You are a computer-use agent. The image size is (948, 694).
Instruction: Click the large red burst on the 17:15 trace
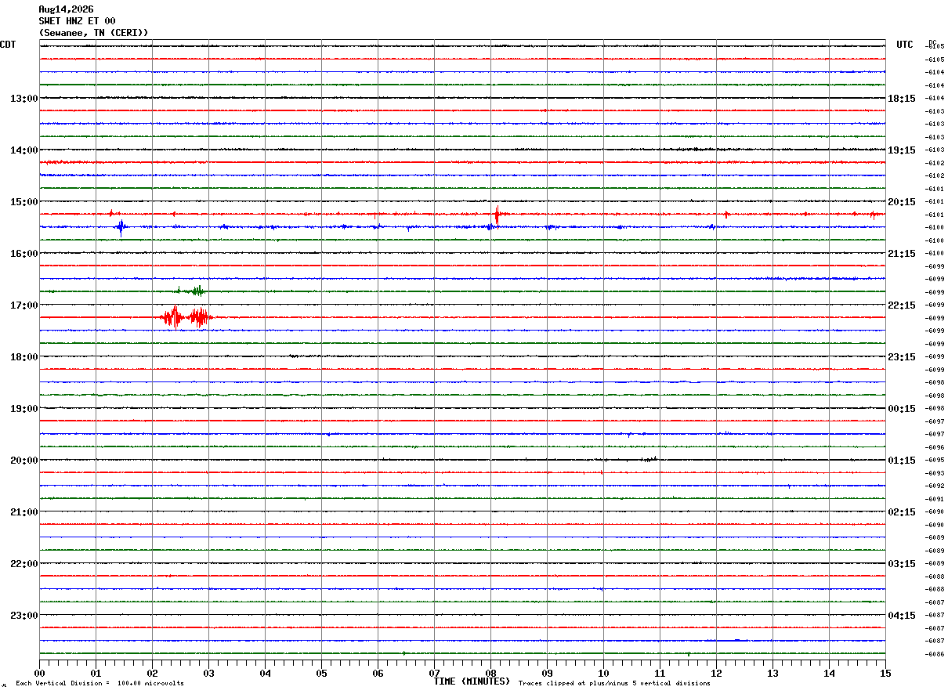[186, 317]
